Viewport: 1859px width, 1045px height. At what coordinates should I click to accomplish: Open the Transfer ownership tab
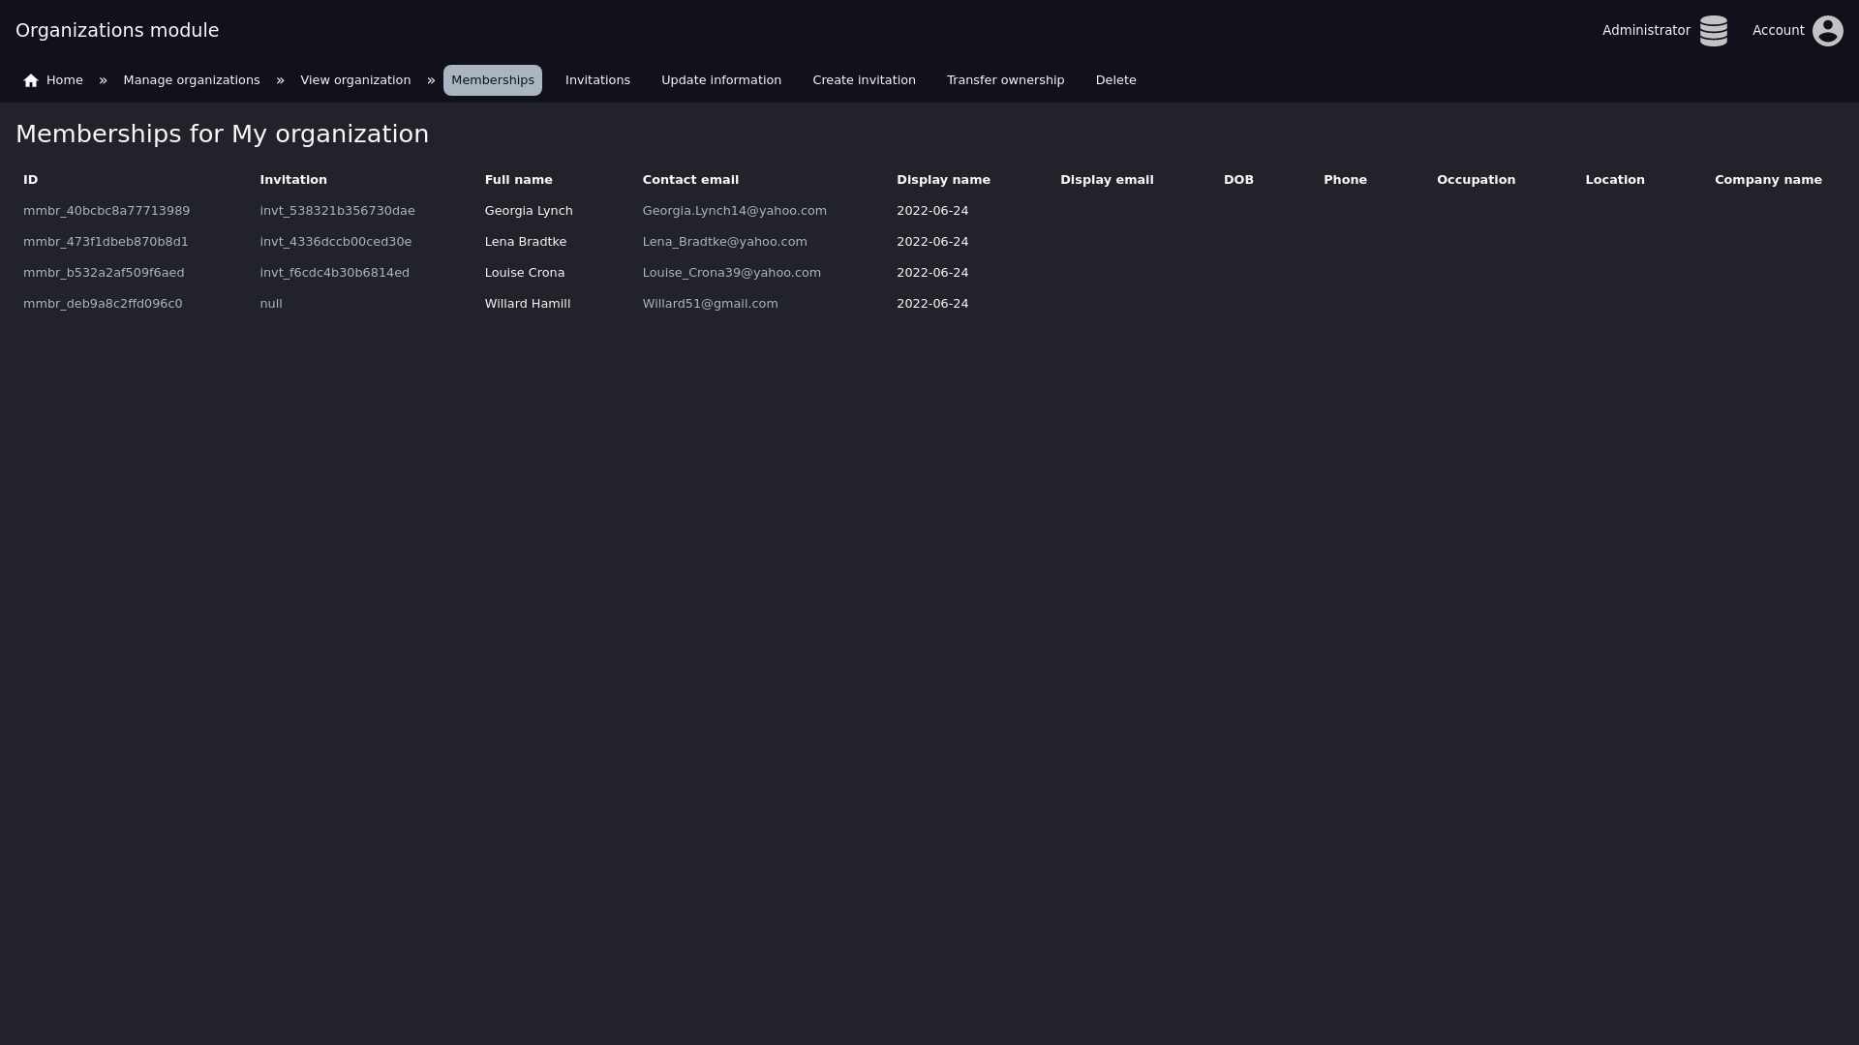tap(1005, 80)
